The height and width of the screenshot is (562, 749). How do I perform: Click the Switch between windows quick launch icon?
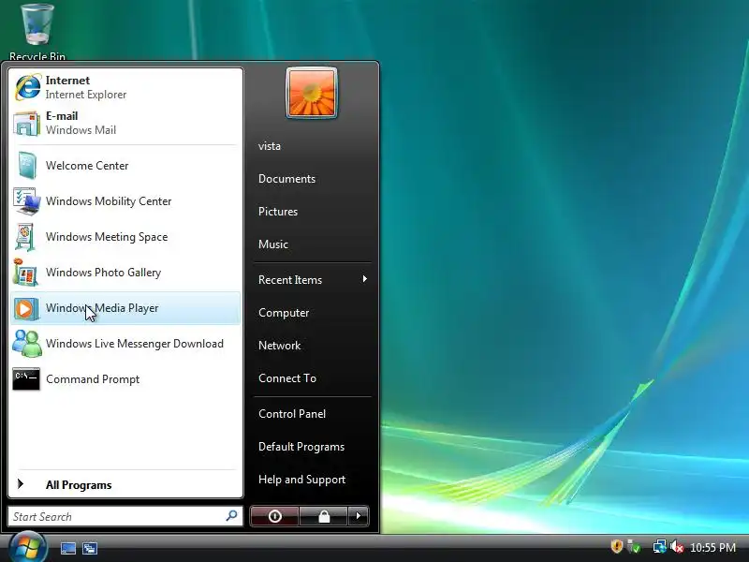90,548
